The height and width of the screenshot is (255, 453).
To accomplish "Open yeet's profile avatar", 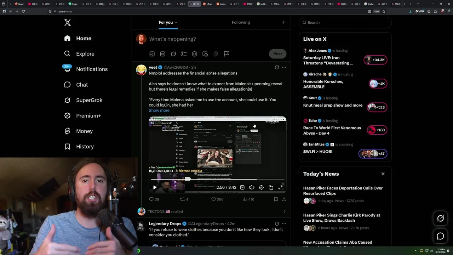I will pos(141,70).
